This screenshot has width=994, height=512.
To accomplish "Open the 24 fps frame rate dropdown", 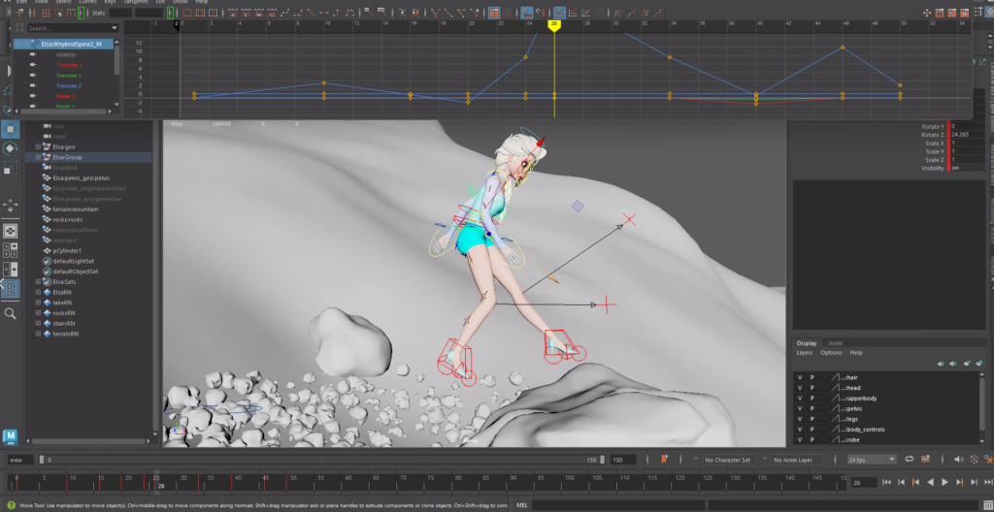I will point(873,460).
